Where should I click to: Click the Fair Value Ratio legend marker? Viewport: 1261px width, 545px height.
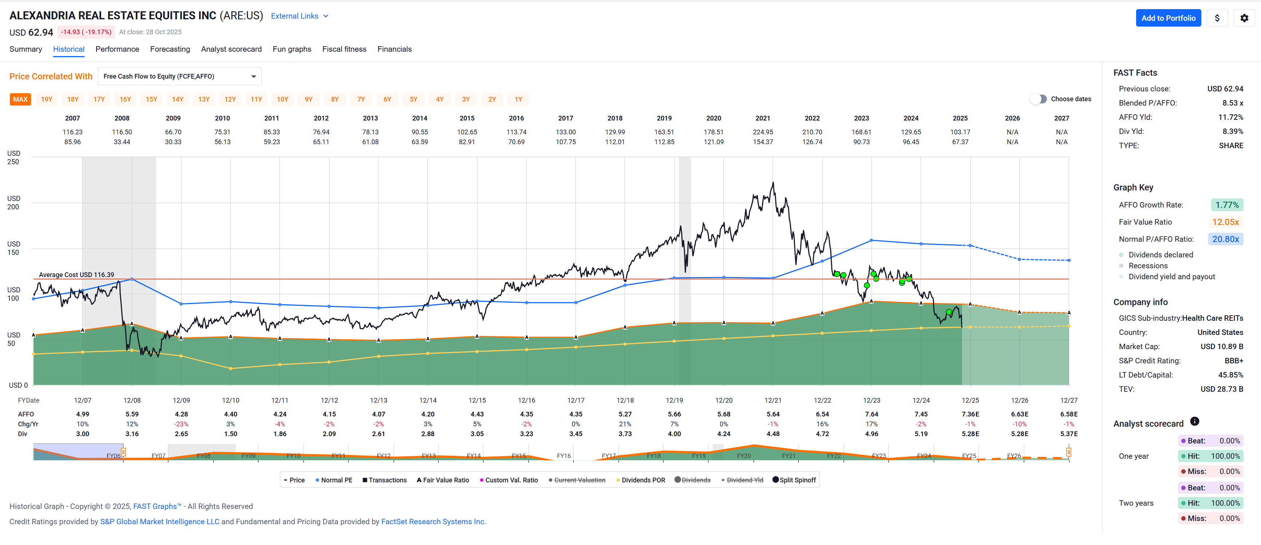[x=419, y=480]
